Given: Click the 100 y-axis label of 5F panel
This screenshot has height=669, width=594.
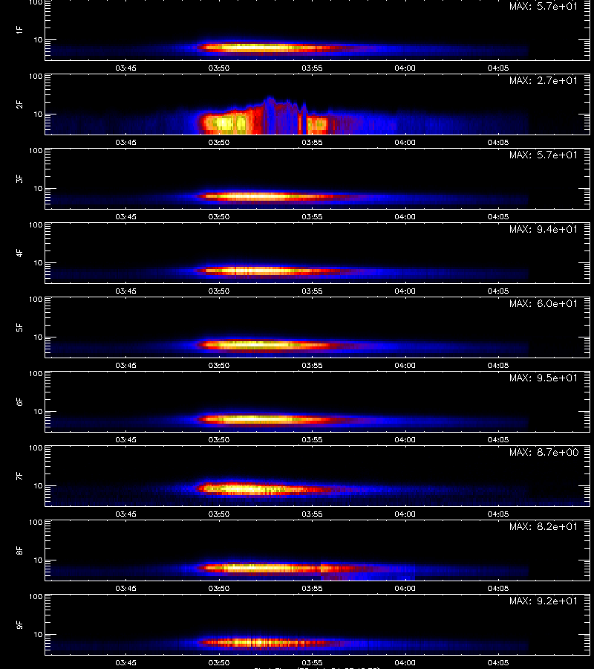Looking at the screenshot, I should point(36,300).
